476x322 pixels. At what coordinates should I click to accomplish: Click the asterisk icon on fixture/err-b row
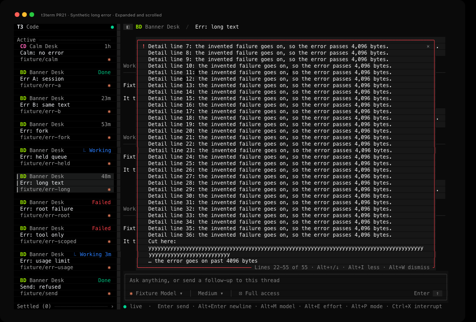click(109, 111)
